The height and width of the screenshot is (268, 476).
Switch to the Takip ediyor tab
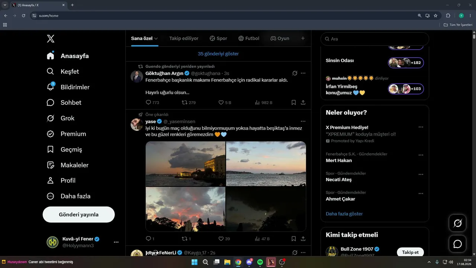[184, 38]
